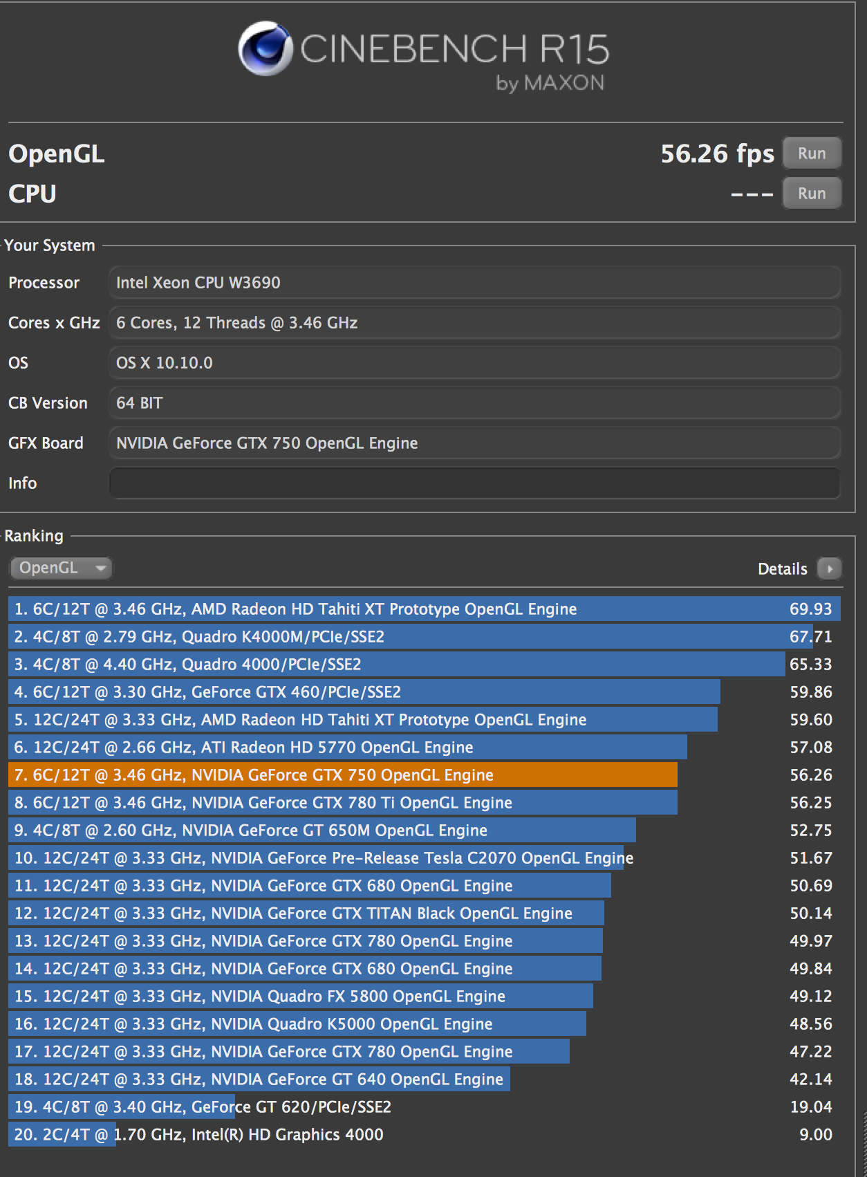Select ranking 9 GeForce GT 650M row

pos(425,830)
